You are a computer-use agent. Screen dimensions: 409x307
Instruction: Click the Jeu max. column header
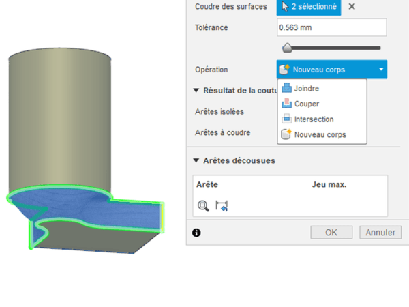(329, 184)
